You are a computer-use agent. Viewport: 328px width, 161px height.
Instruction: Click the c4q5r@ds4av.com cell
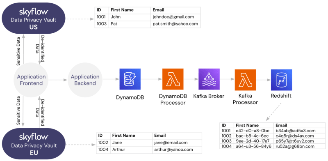[300, 136]
